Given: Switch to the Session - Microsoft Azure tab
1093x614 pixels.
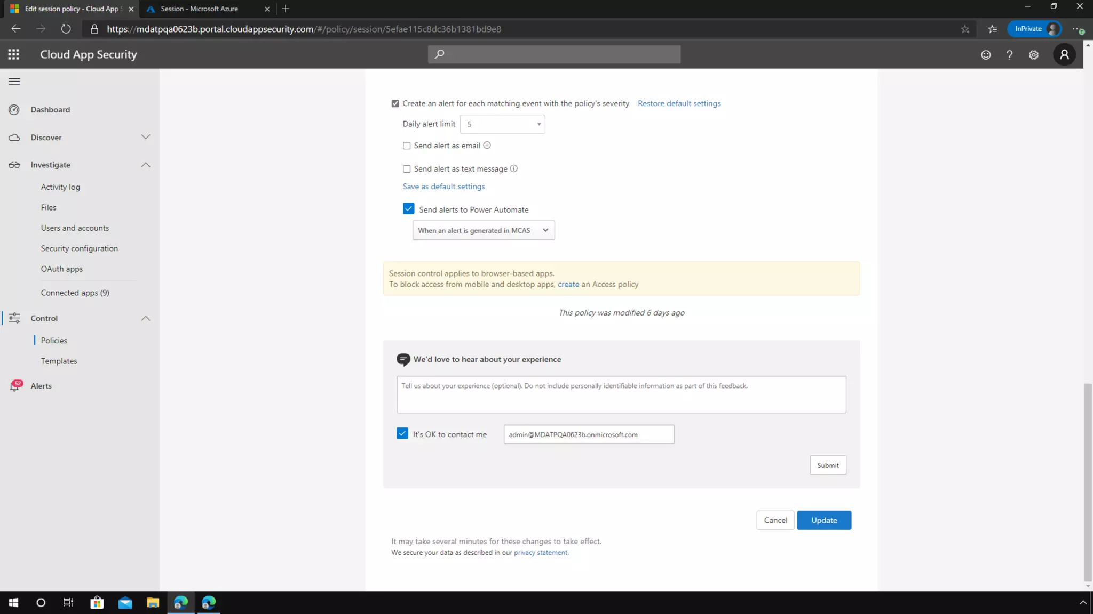Looking at the screenshot, I should 200,9.
